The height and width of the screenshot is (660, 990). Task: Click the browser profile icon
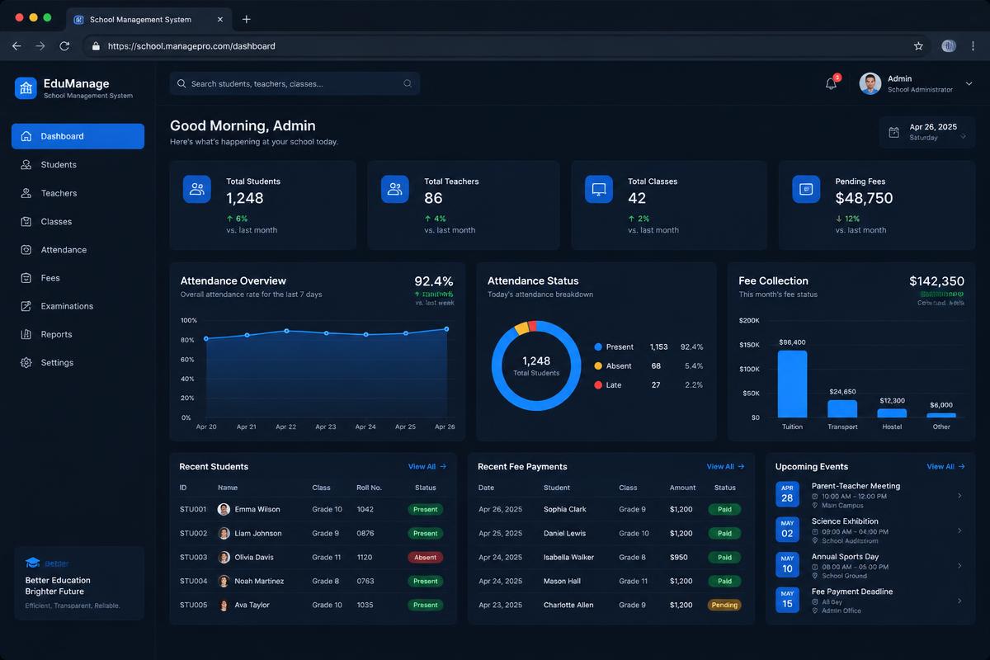(x=949, y=46)
